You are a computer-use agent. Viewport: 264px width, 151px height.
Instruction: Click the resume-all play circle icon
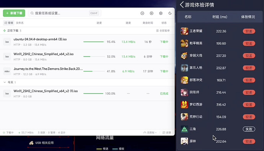152,13
